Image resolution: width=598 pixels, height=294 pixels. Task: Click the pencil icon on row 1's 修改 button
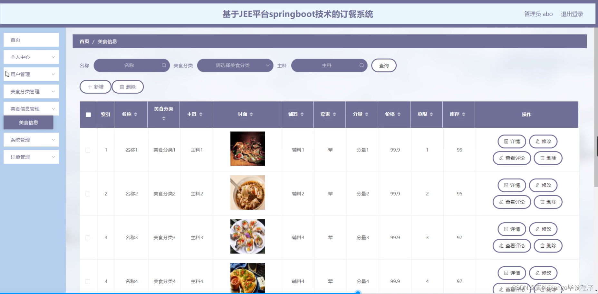pos(537,142)
